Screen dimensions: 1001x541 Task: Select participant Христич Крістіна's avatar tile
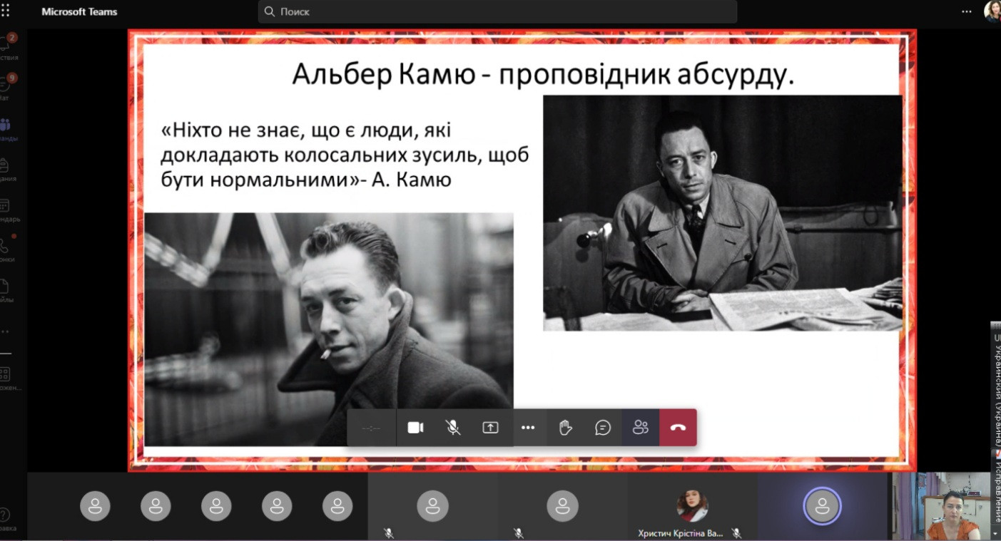click(x=692, y=505)
